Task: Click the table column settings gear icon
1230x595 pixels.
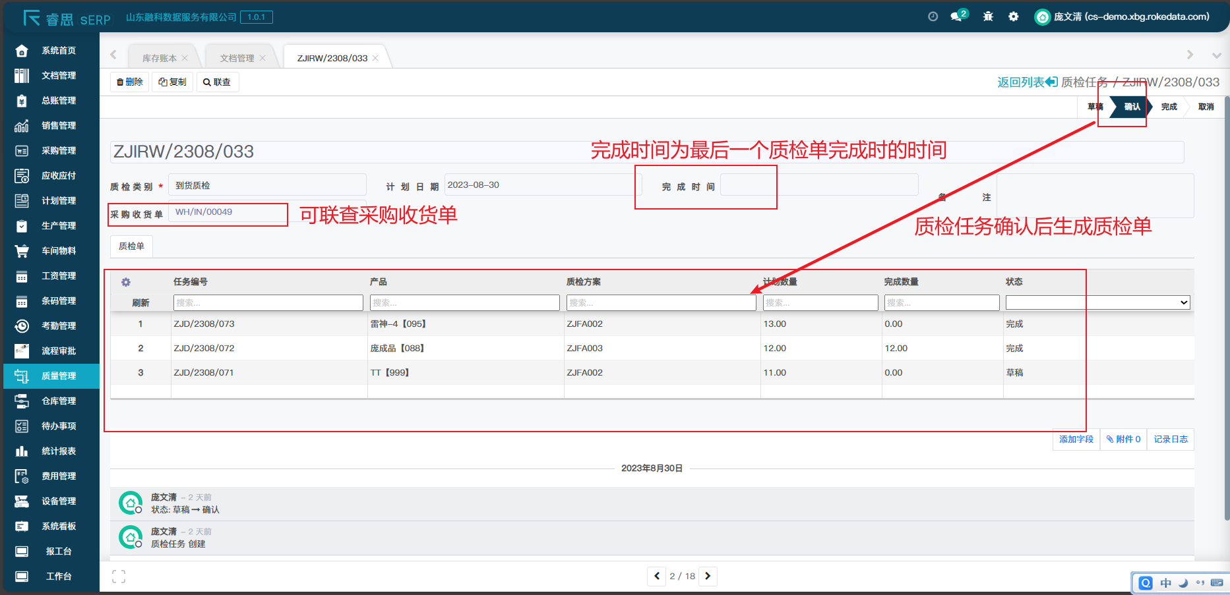Action: click(x=126, y=282)
